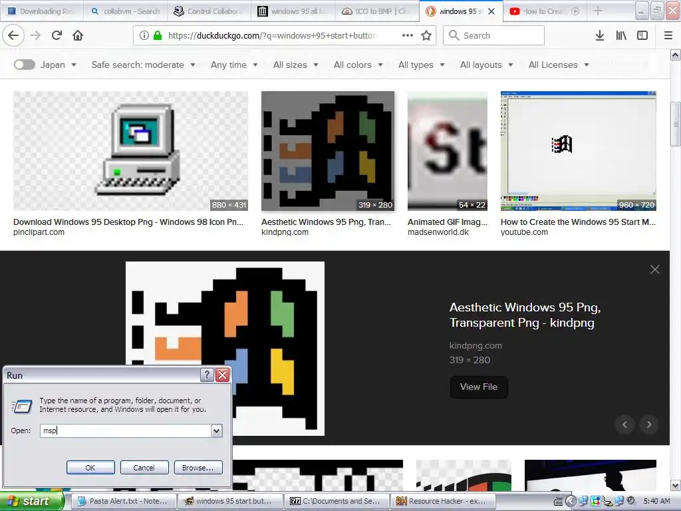The width and height of the screenshot is (681, 511).
Task: Click the Windows Start button
Action: (x=32, y=501)
